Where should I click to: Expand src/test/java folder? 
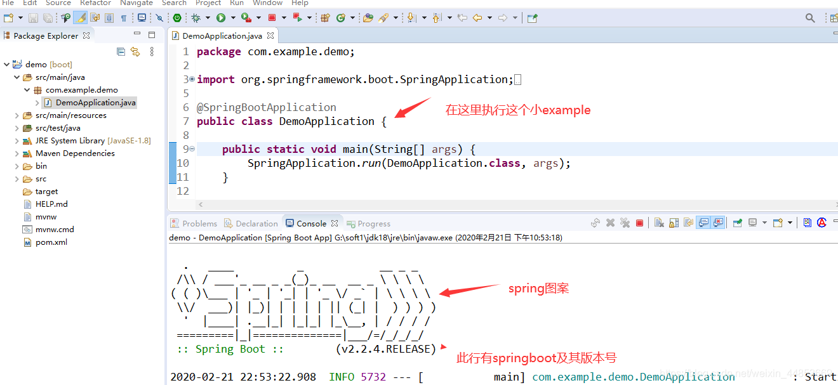pos(17,128)
